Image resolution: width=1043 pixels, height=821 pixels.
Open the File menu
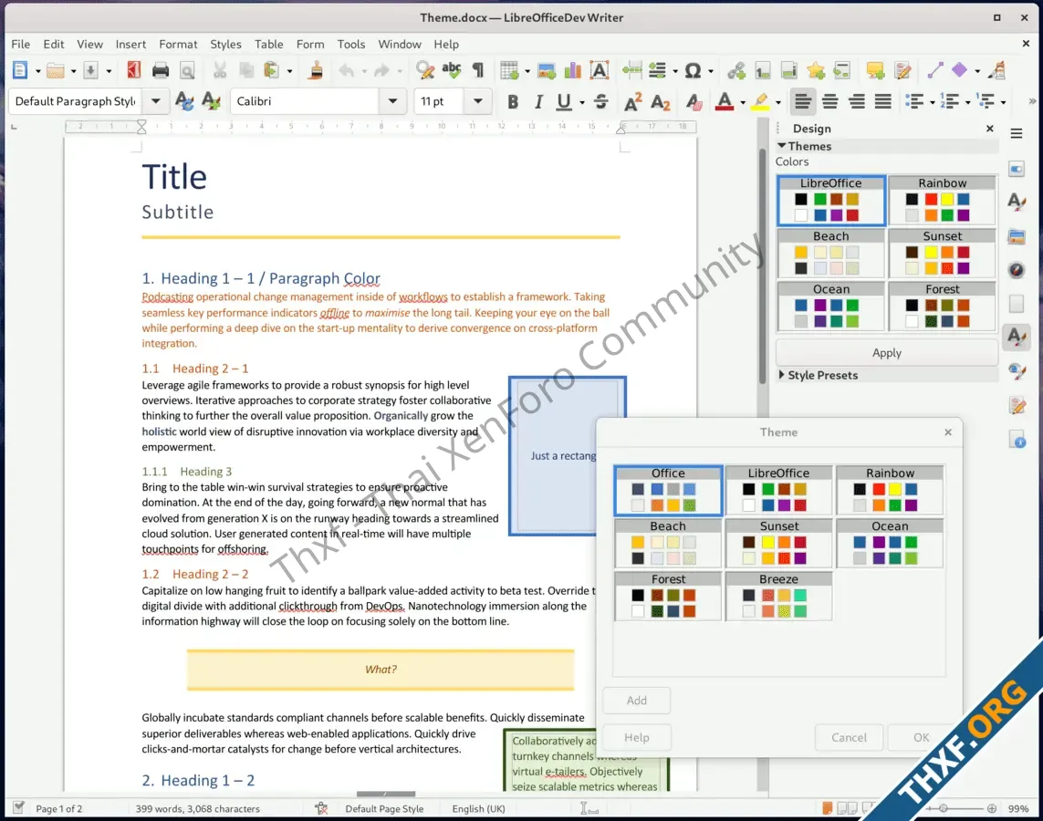21,44
